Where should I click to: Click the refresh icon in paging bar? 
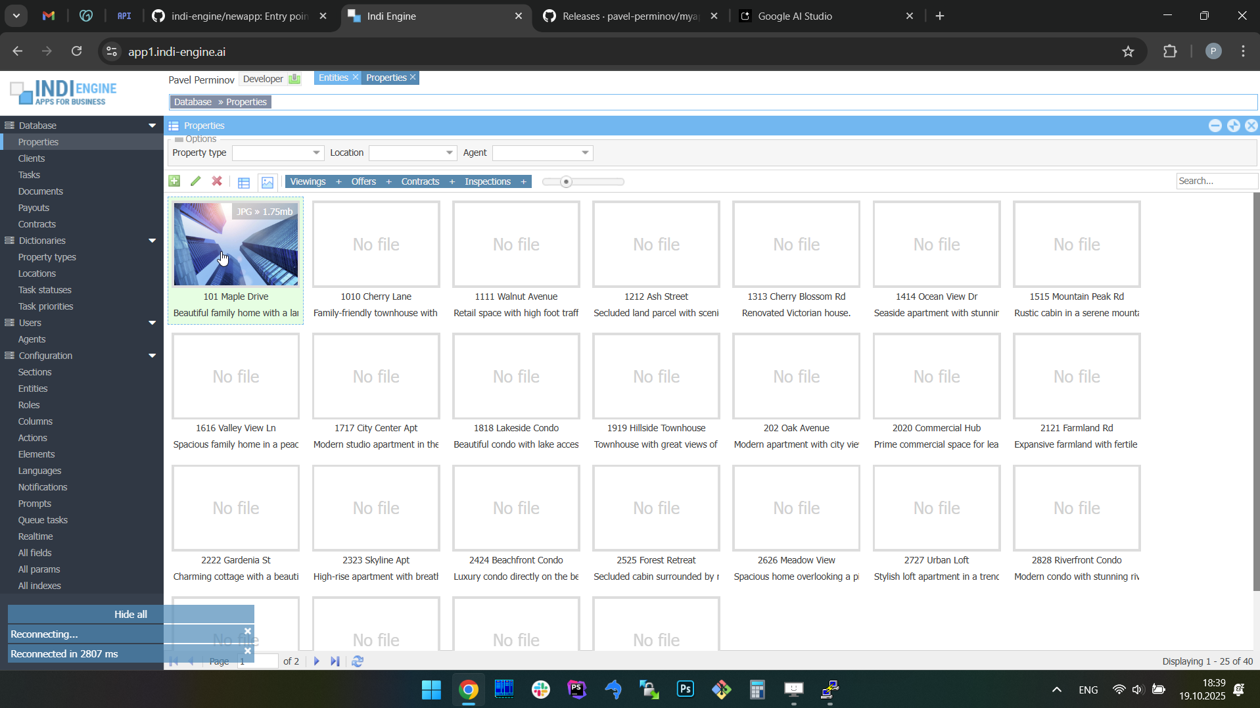358,661
